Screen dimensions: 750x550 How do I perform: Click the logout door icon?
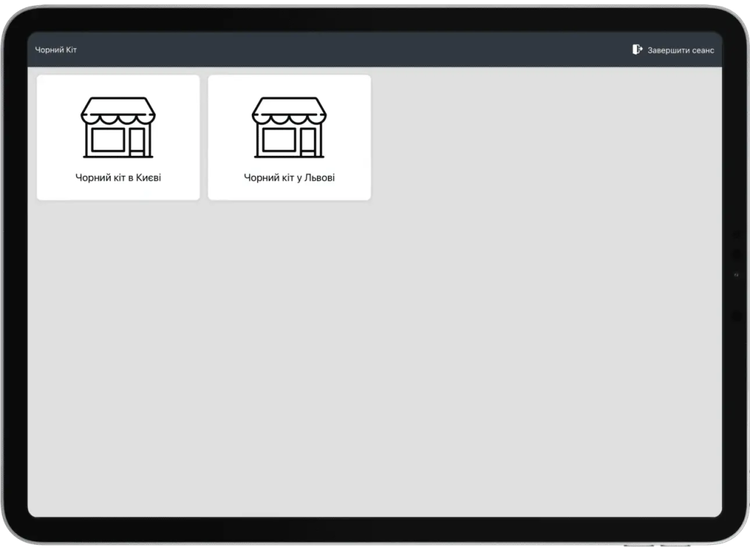637,49
